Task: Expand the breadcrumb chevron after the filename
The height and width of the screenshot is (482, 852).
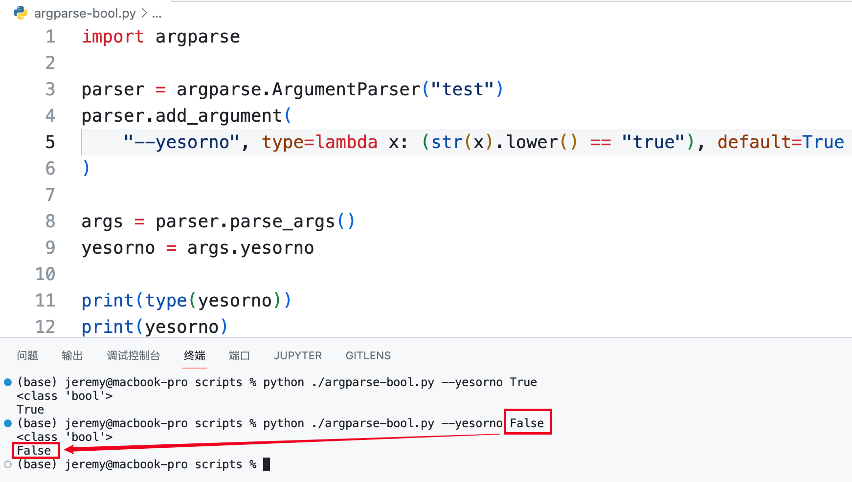Action: 144,13
